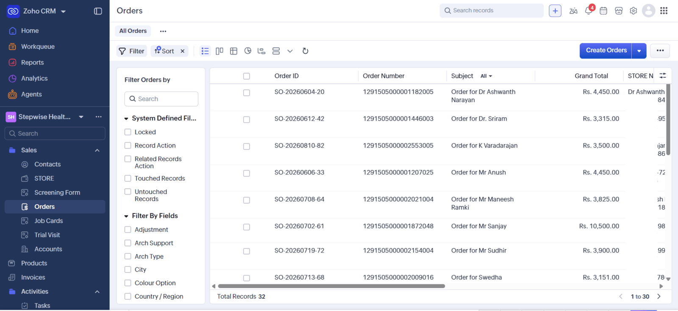Screen dimensions: 678x311
Task: Open the calendar icon in top bar
Action: click(x=603, y=11)
